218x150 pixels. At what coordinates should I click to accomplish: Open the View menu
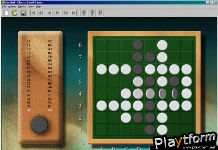point(31,7)
